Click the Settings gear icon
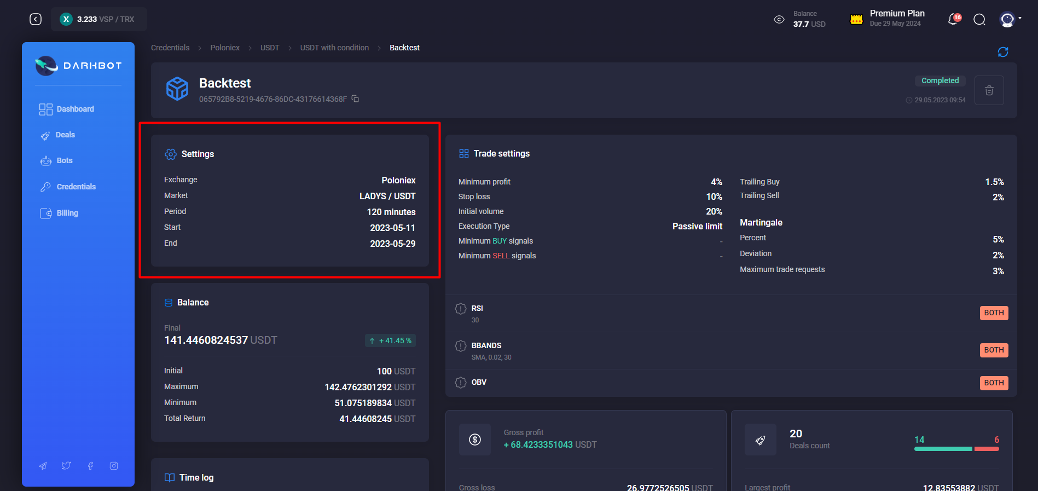 point(171,154)
